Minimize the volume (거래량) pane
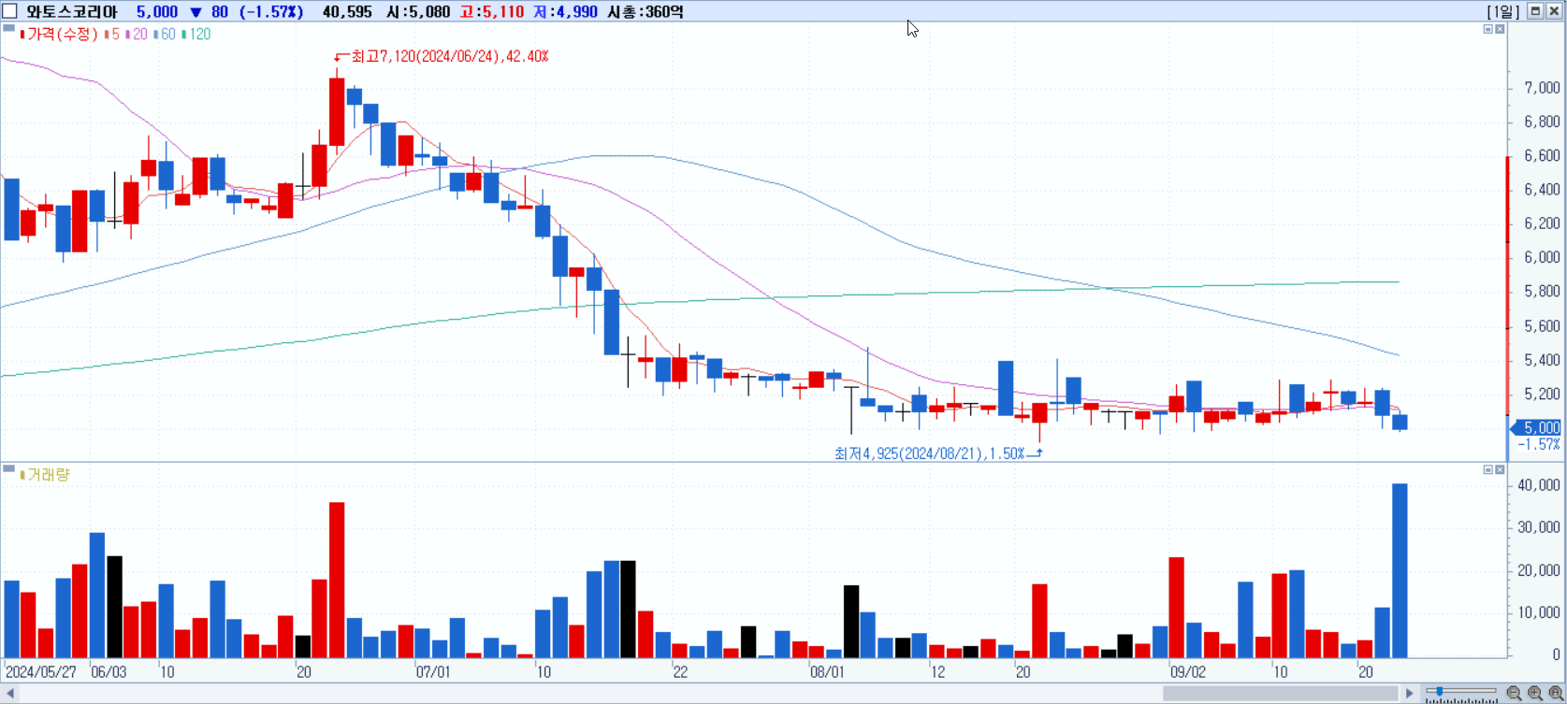This screenshot has height=704, width=1567. coord(1488,469)
